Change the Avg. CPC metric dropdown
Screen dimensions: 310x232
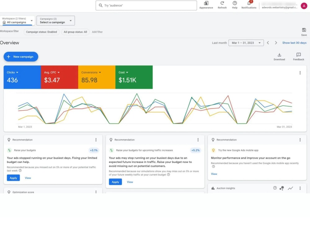tap(52, 72)
